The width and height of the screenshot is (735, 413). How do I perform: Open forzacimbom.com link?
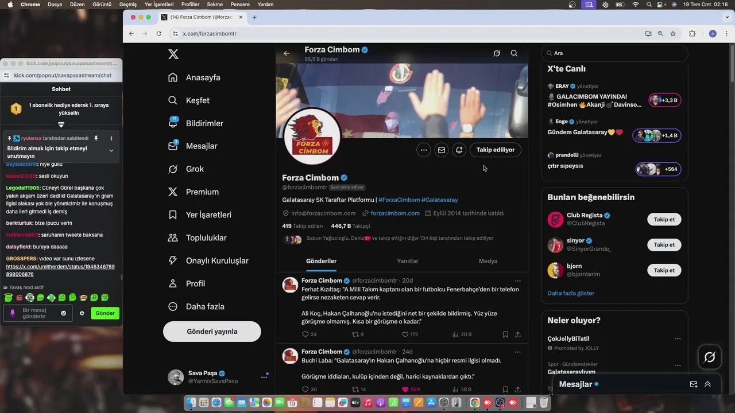tap(395, 213)
